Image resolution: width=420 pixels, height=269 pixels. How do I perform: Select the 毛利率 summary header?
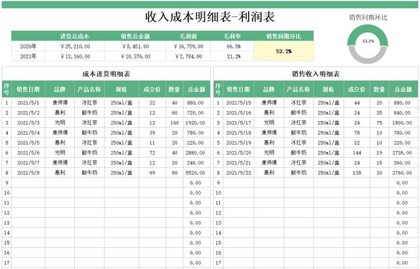232,36
